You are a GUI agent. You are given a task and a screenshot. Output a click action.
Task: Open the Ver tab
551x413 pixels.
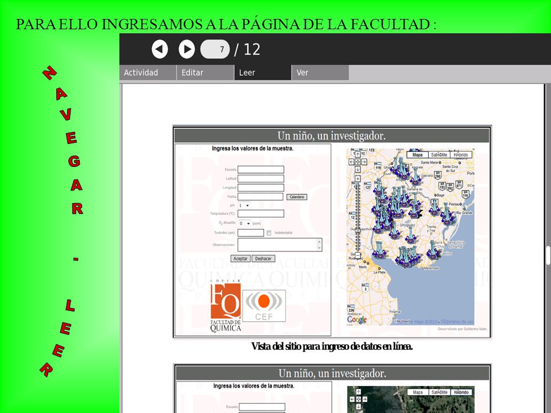pyautogui.click(x=320, y=73)
